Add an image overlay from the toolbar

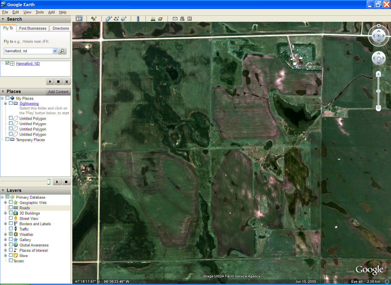click(124, 19)
